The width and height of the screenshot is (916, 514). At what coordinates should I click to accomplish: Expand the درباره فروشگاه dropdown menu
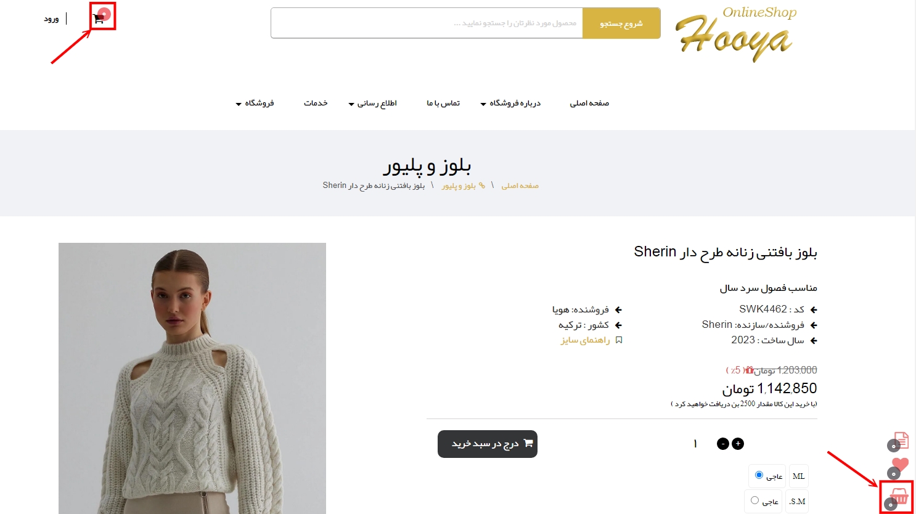coord(510,103)
